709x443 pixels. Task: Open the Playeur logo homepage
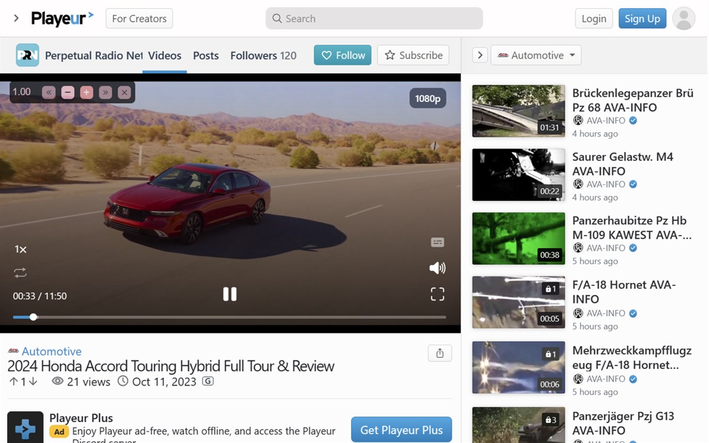[62, 18]
